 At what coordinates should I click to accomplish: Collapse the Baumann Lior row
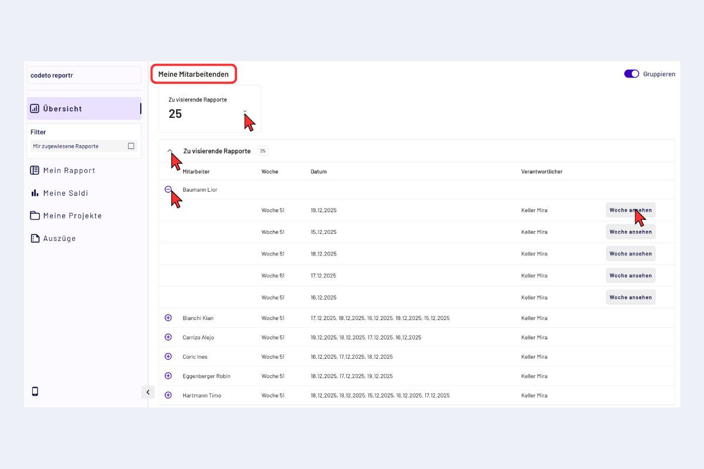point(168,189)
